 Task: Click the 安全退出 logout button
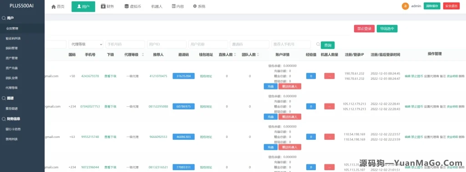tap(451, 6)
